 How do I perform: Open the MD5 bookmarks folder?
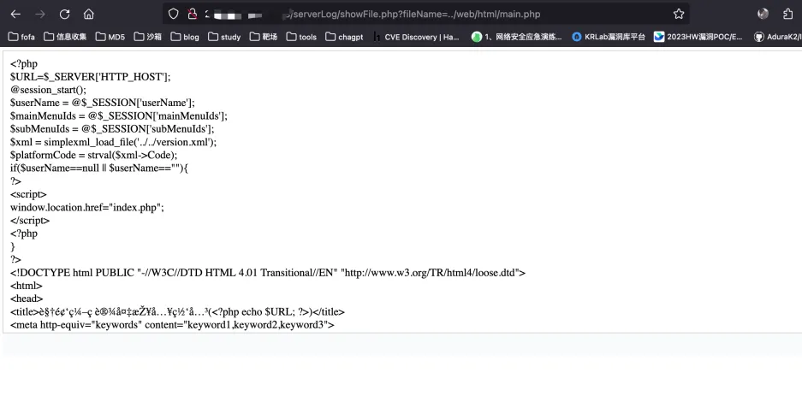110,37
